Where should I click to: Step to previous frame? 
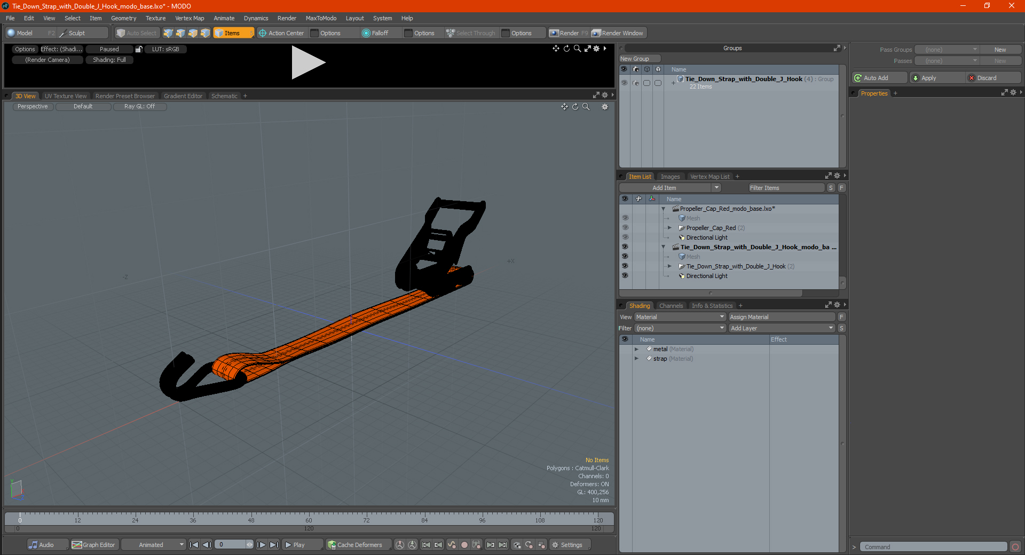(207, 545)
